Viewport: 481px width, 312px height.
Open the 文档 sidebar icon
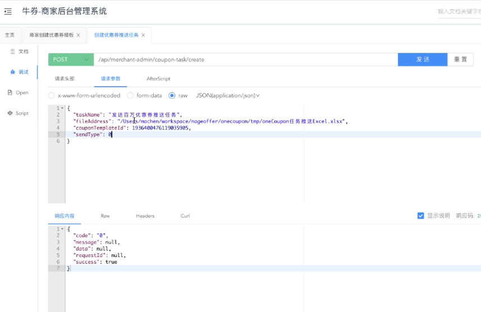pos(19,51)
